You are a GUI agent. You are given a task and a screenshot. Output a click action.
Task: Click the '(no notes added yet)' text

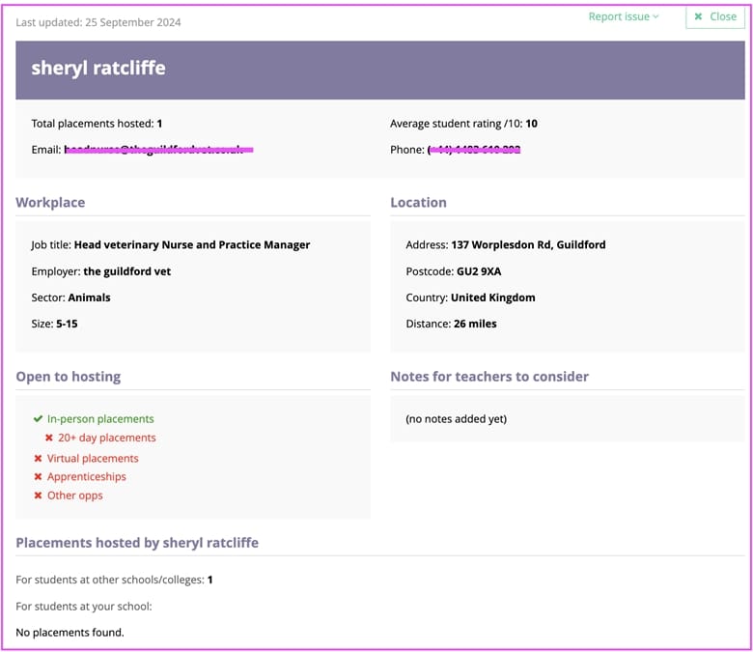[457, 419]
